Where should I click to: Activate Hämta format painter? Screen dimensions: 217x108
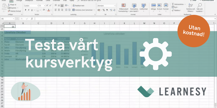pyautogui.click(x=14, y=11)
